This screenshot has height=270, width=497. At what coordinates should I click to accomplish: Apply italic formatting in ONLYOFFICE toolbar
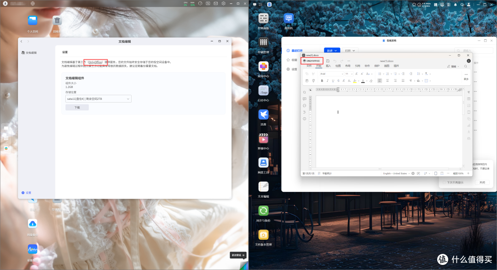pyautogui.click(x=328, y=81)
